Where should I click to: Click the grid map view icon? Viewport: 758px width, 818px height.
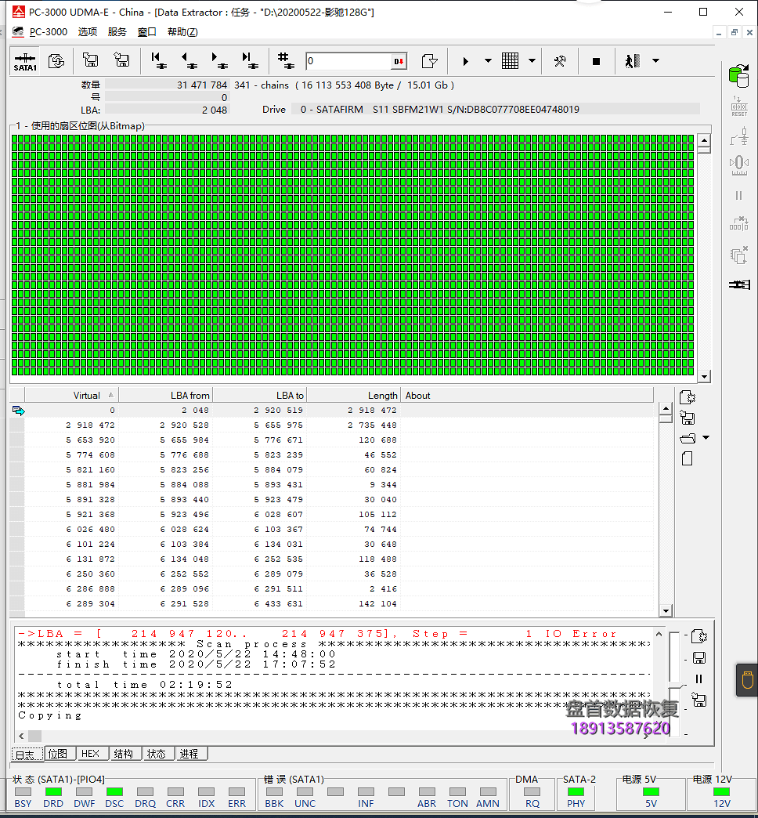point(510,61)
